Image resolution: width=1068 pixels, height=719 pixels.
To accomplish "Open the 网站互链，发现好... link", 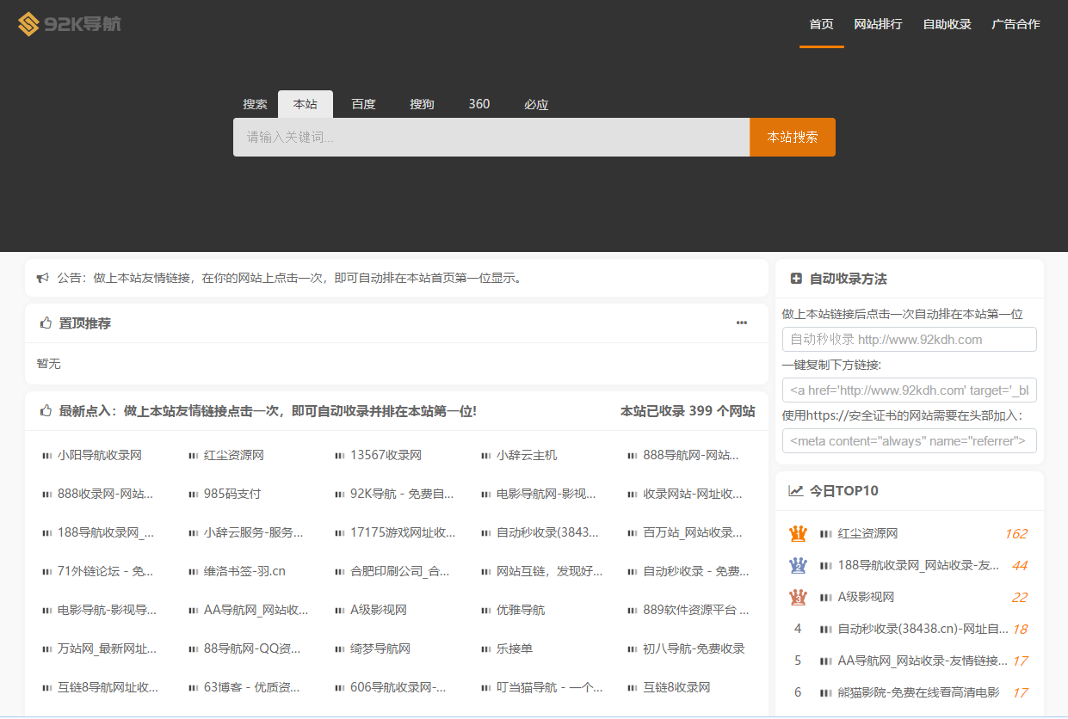I will [549, 571].
